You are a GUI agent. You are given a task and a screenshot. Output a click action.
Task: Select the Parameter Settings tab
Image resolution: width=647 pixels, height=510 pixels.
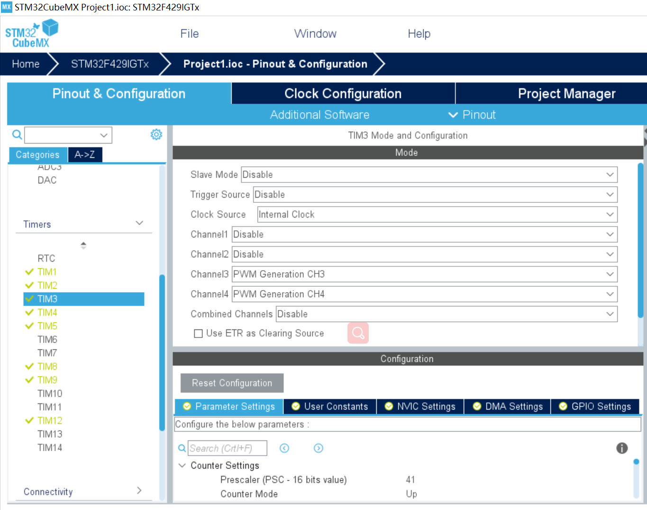tap(229, 406)
